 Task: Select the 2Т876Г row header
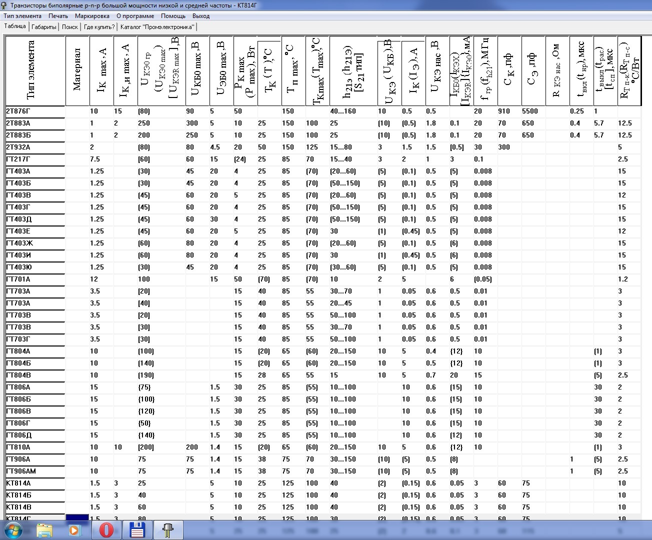(x=35, y=111)
